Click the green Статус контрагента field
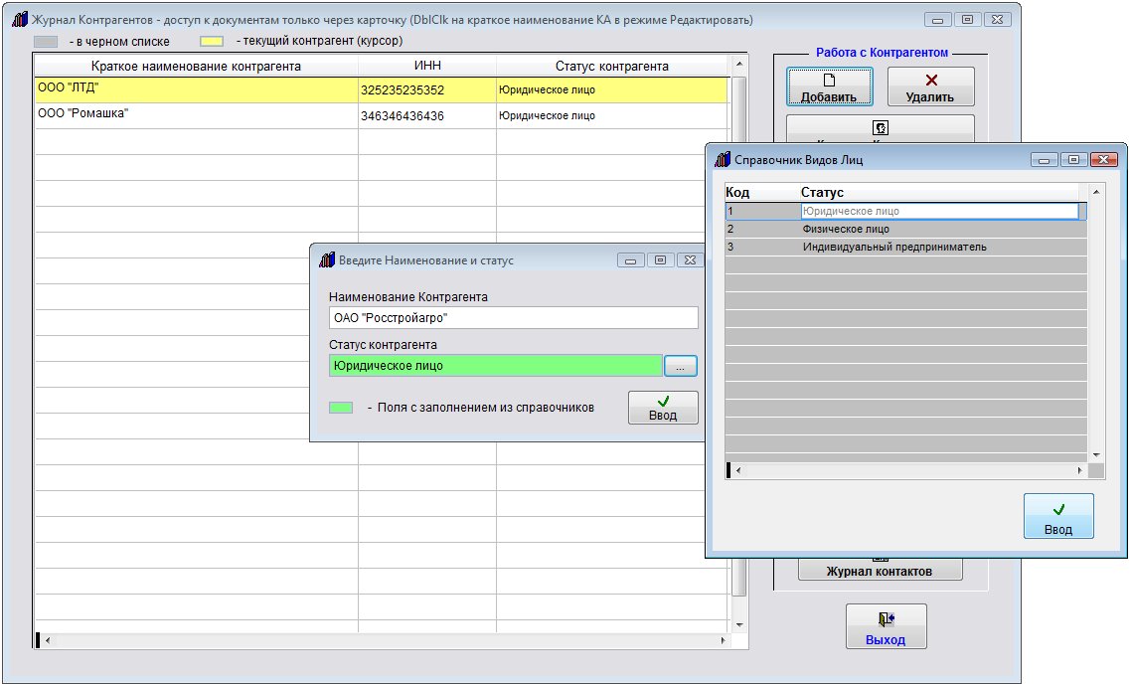 pos(495,366)
